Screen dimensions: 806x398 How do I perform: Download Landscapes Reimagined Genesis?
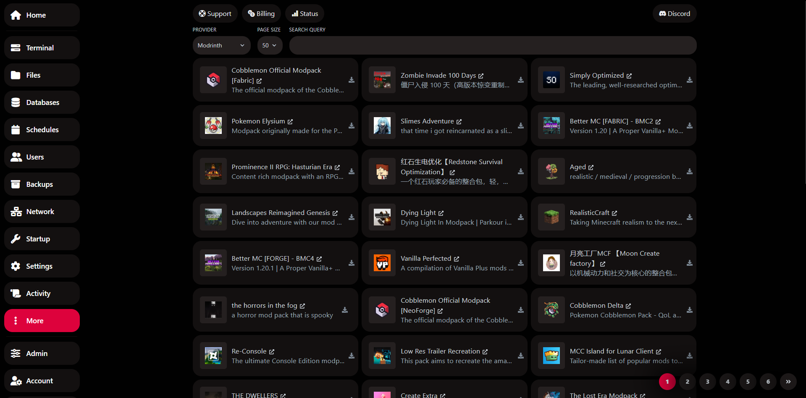pos(352,217)
